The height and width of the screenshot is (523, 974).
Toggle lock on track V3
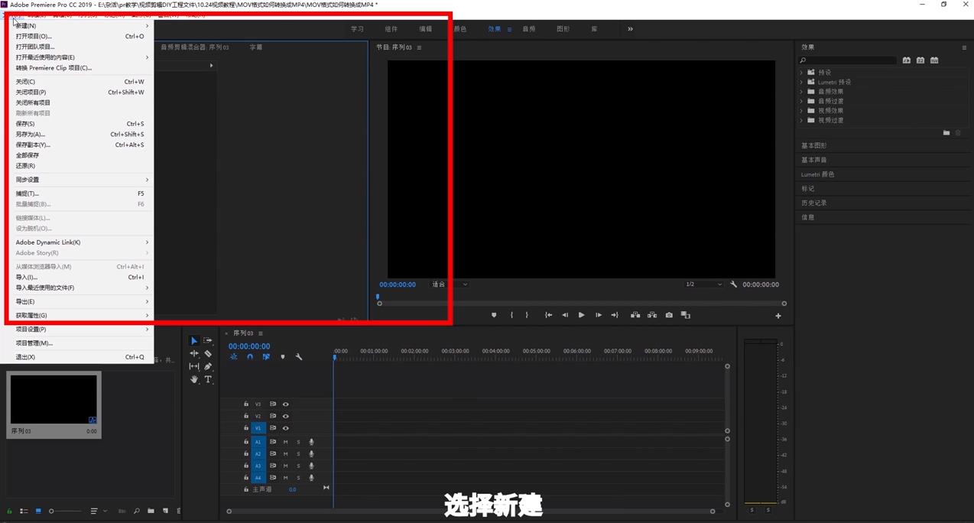(246, 404)
